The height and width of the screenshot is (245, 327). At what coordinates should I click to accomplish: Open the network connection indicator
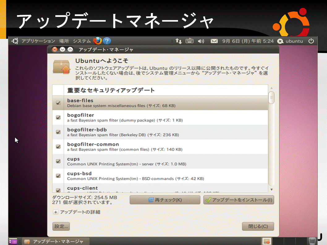coord(179,41)
